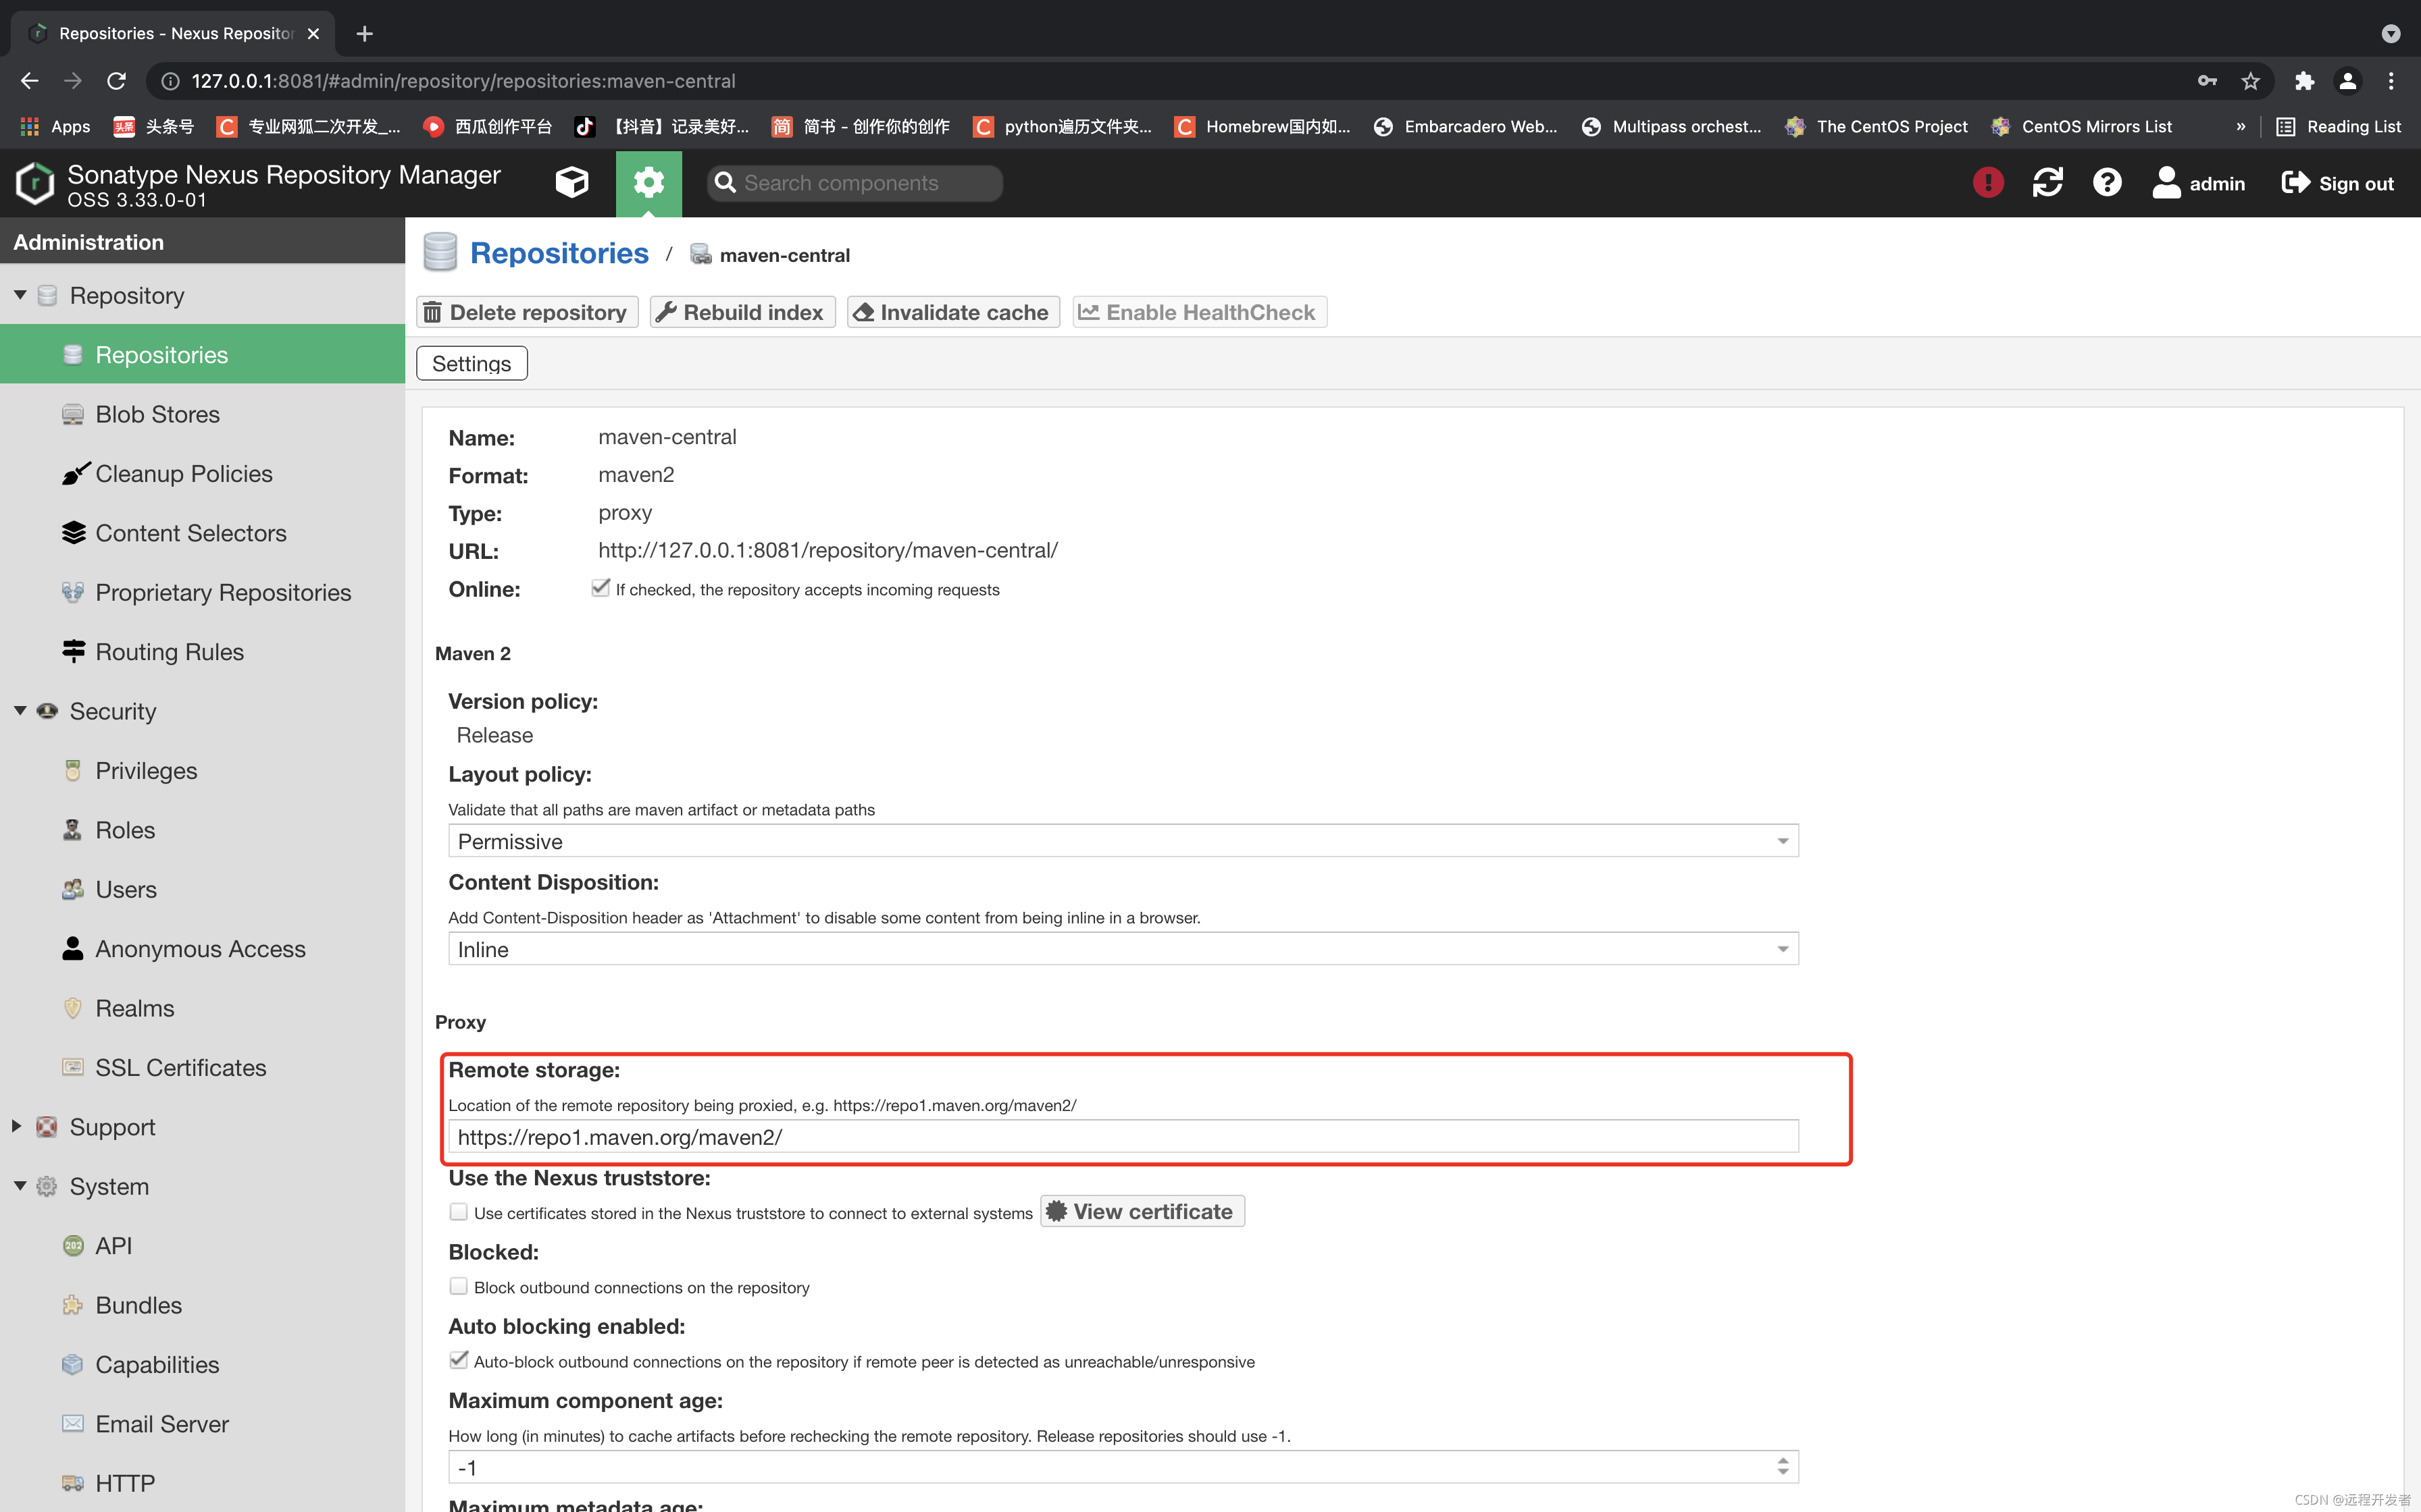Open the Layout policy Permissive dropdown
The width and height of the screenshot is (2421, 1512).
point(1123,841)
